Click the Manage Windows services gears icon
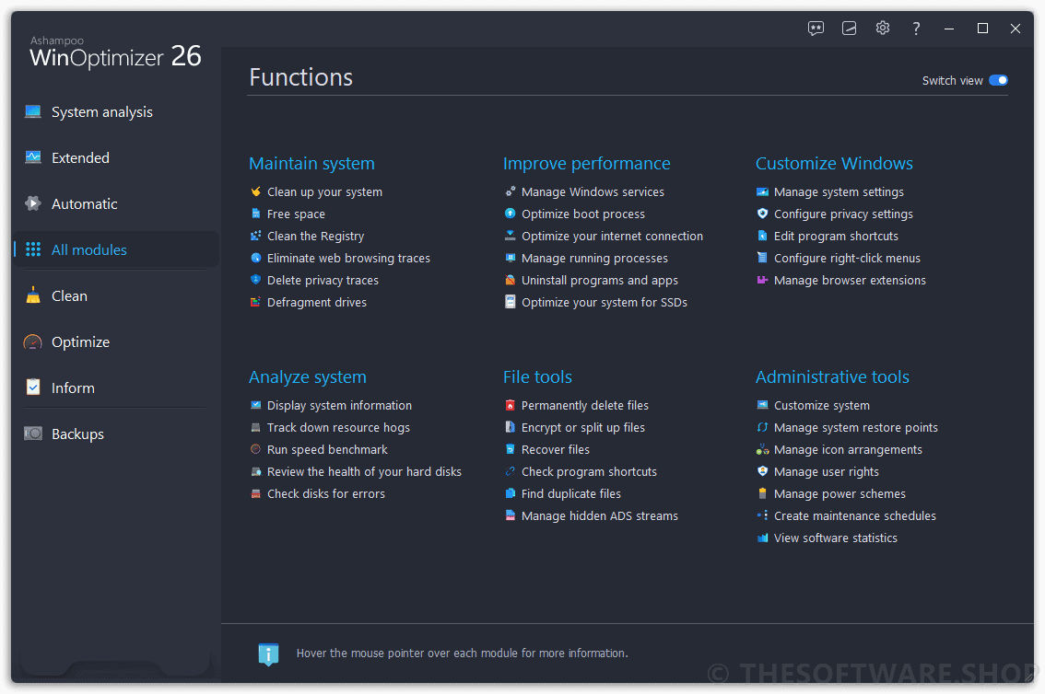 pyautogui.click(x=511, y=191)
